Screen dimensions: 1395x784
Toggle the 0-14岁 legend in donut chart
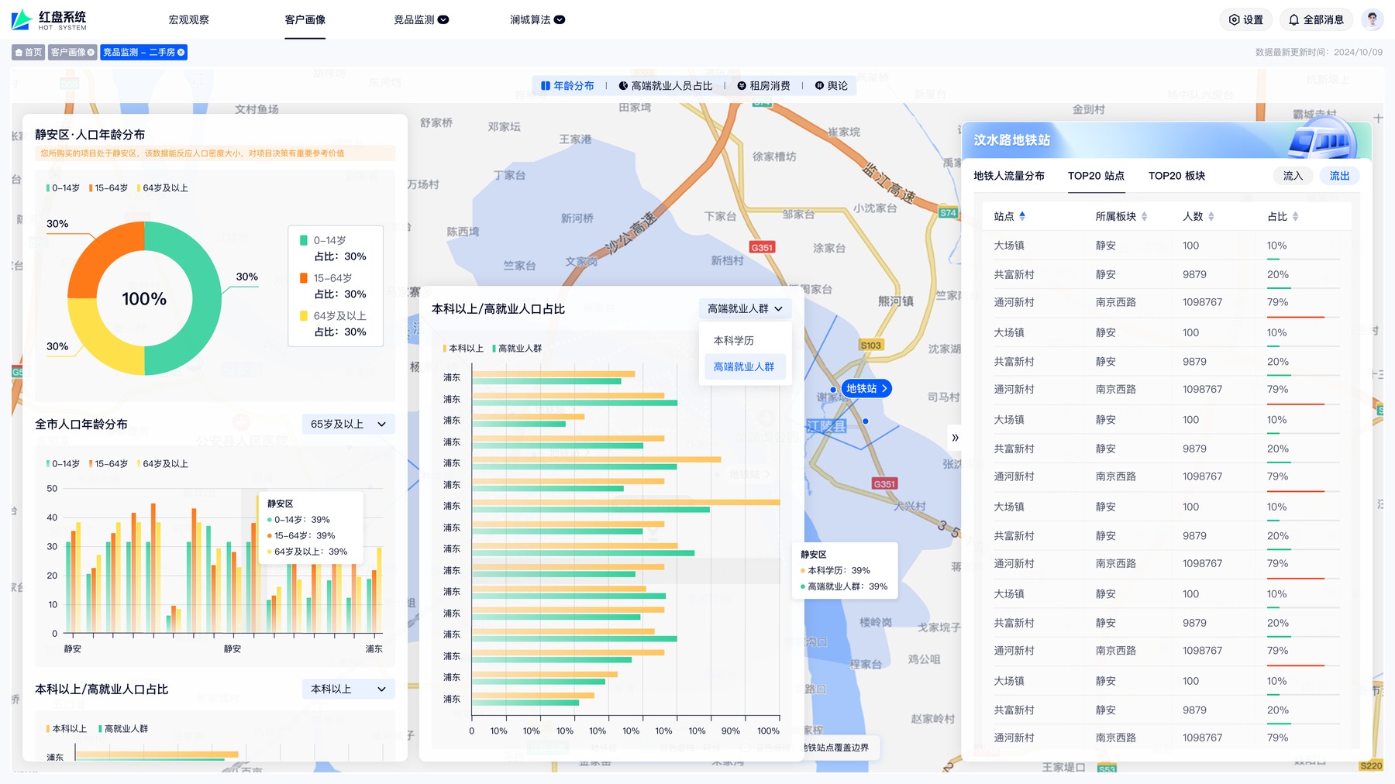pos(63,188)
